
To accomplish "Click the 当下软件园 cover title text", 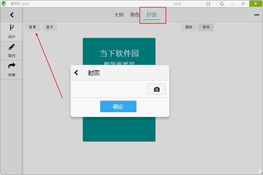I will point(119,53).
